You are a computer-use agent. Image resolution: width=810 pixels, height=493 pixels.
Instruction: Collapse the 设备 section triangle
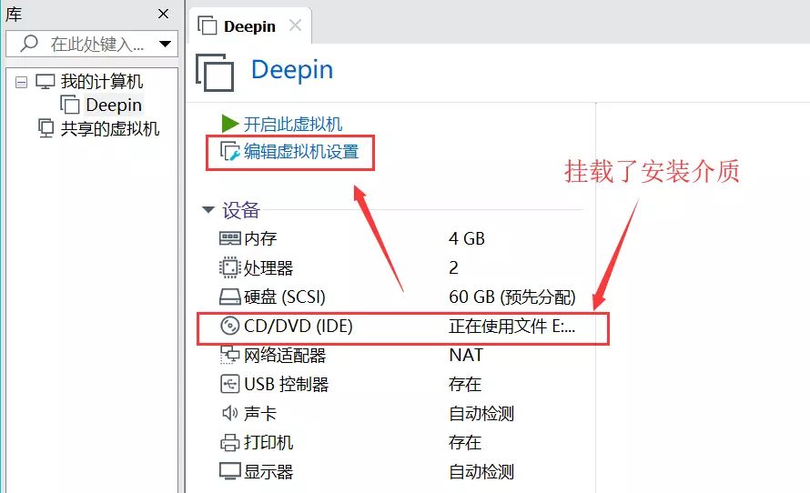(208, 209)
